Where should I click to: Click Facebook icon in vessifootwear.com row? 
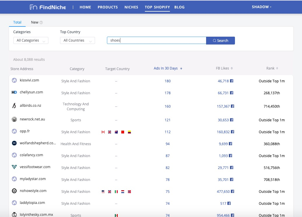[232, 168]
